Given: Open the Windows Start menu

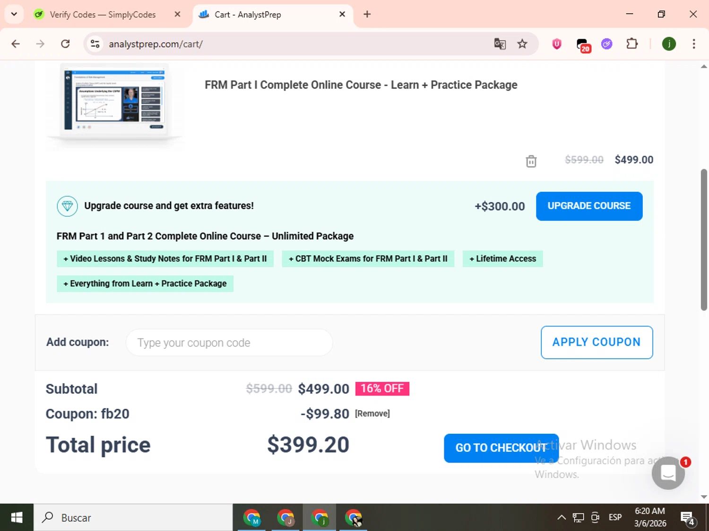Looking at the screenshot, I should tap(17, 518).
